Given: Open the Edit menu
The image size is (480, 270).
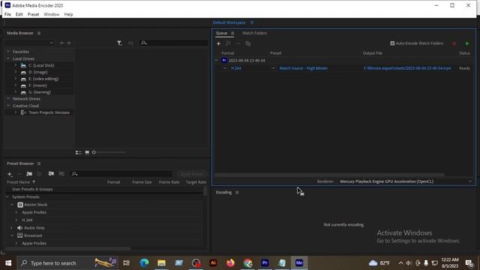Looking at the screenshot, I should (x=19, y=14).
